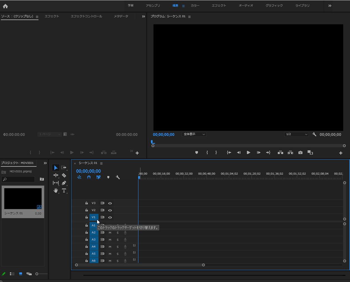This screenshot has height=282, width=350.
Task: Mute audio track A3
Action: pos(110,240)
